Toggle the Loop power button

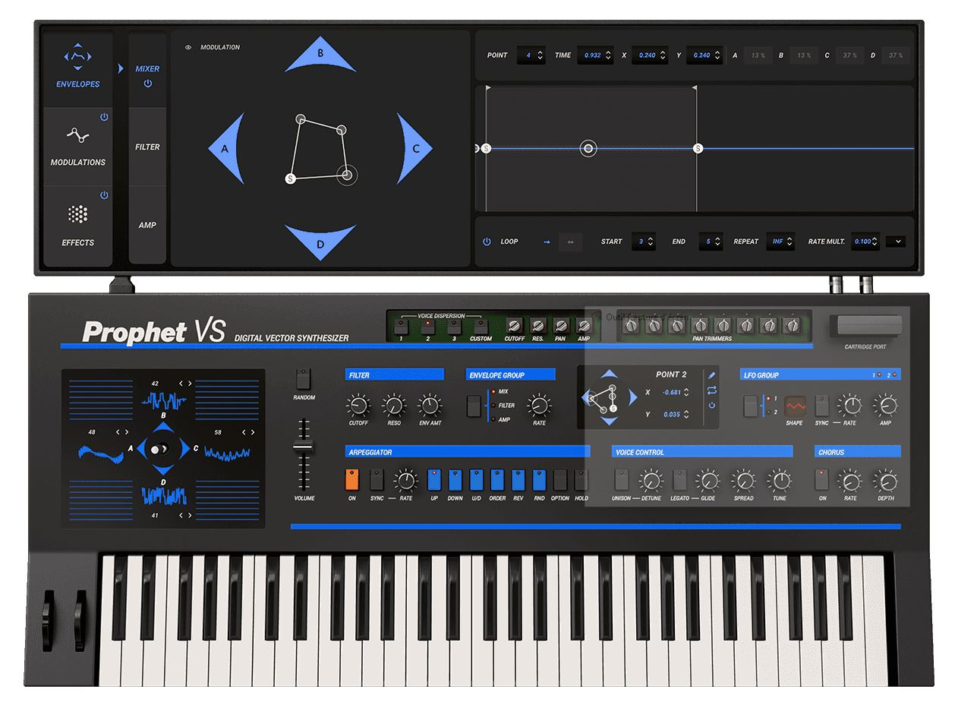coord(487,242)
